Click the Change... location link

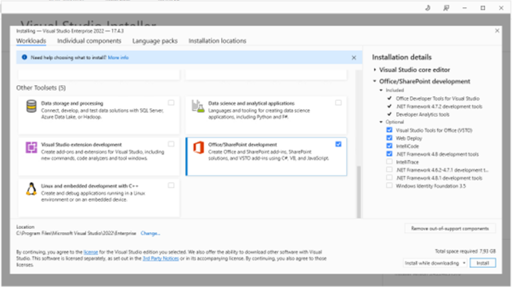(x=150, y=234)
